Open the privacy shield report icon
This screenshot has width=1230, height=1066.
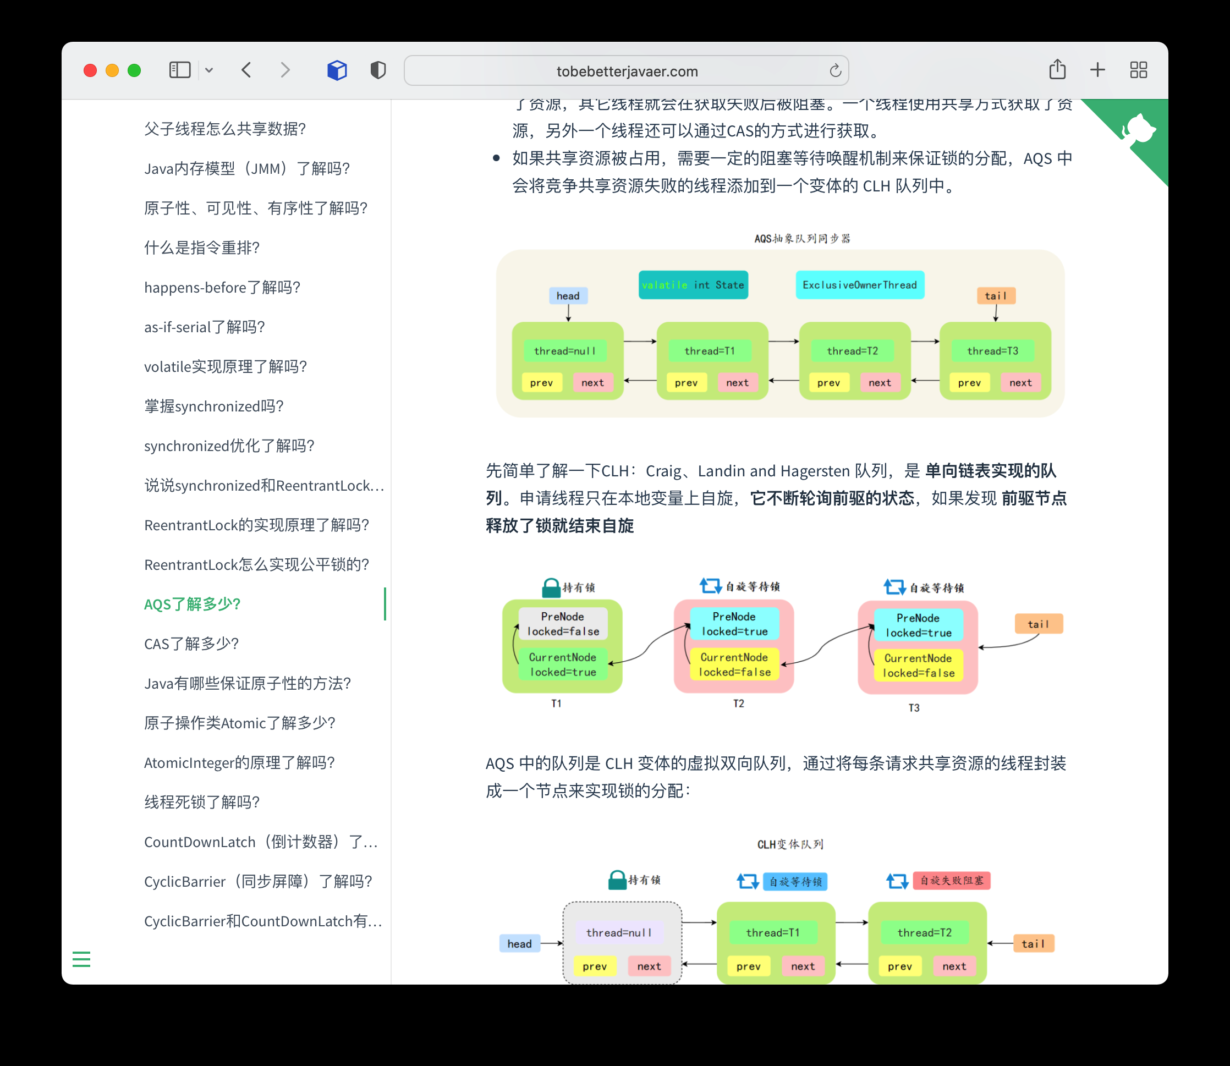(378, 70)
